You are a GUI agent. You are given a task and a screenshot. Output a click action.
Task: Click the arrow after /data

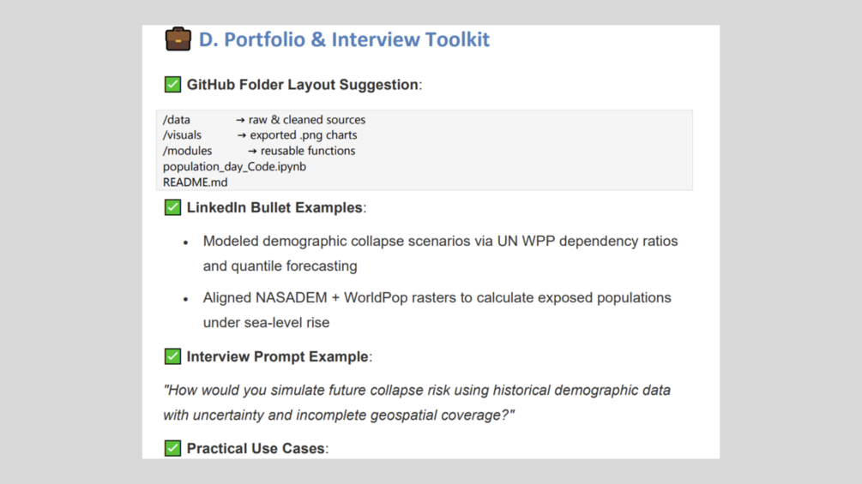240,120
